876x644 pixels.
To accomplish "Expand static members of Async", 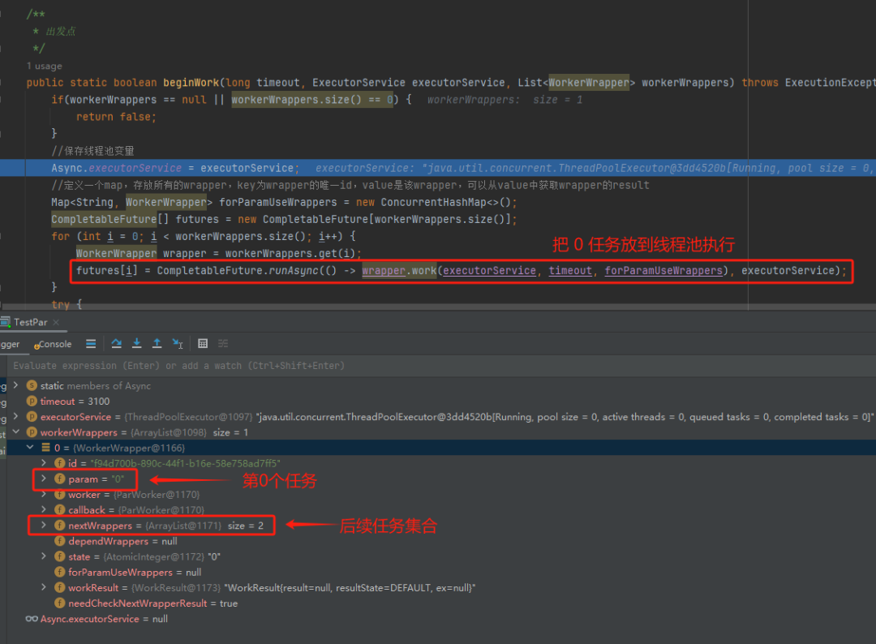I will [x=15, y=385].
